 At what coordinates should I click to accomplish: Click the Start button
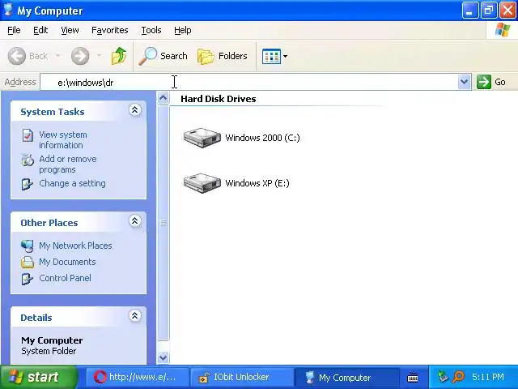coord(38,377)
